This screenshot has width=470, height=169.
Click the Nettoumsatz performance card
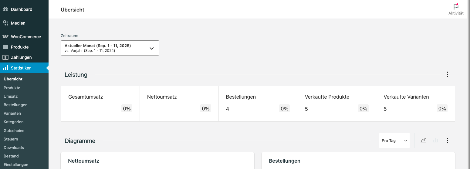[179, 103]
